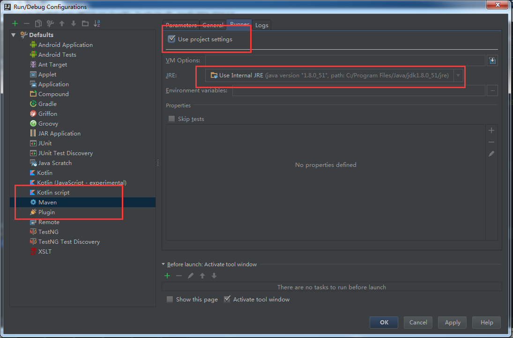Add a new configuration with the top-left plus icon
The height and width of the screenshot is (338, 513).
point(15,23)
